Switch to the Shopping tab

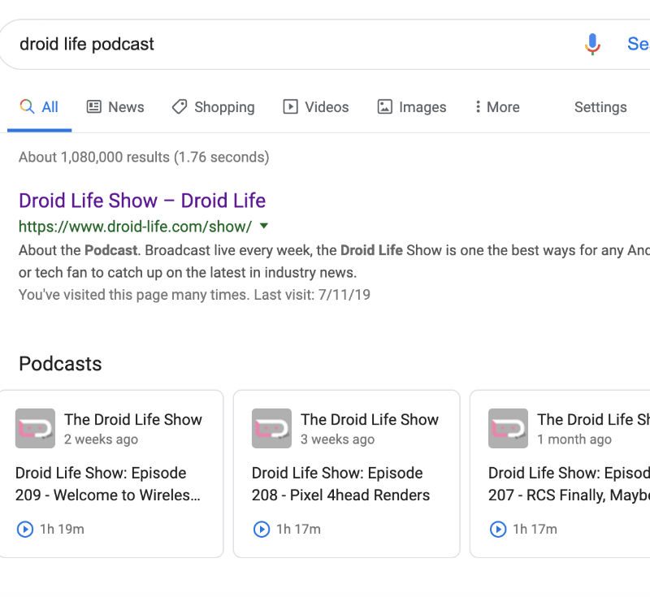213,107
